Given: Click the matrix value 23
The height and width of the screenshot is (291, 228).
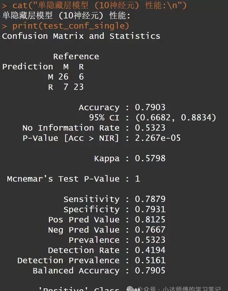Looking at the screenshot, I should click(79, 87).
